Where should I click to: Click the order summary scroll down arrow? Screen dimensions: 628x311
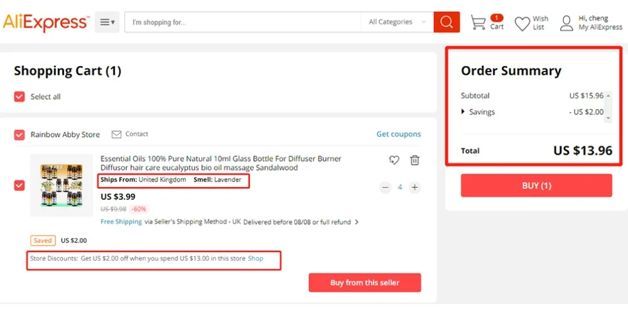[608, 119]
